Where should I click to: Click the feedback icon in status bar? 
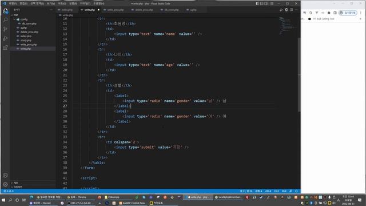pos(291,191)
